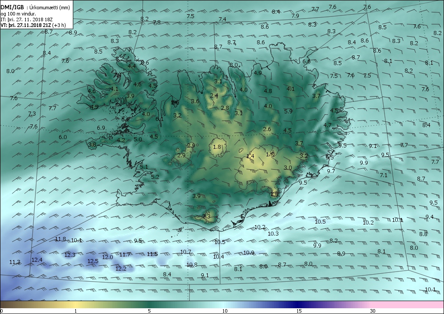Click the 10.9 value south of Iceland
Screen dimensions: 444x314
pyautogui.click(x=249, y=253)
